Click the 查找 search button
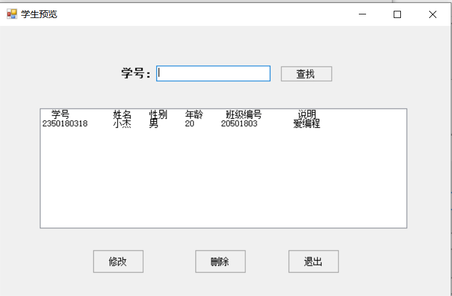 (307, 74)
